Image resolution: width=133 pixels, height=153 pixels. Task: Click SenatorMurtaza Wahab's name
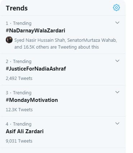(92, 40)
